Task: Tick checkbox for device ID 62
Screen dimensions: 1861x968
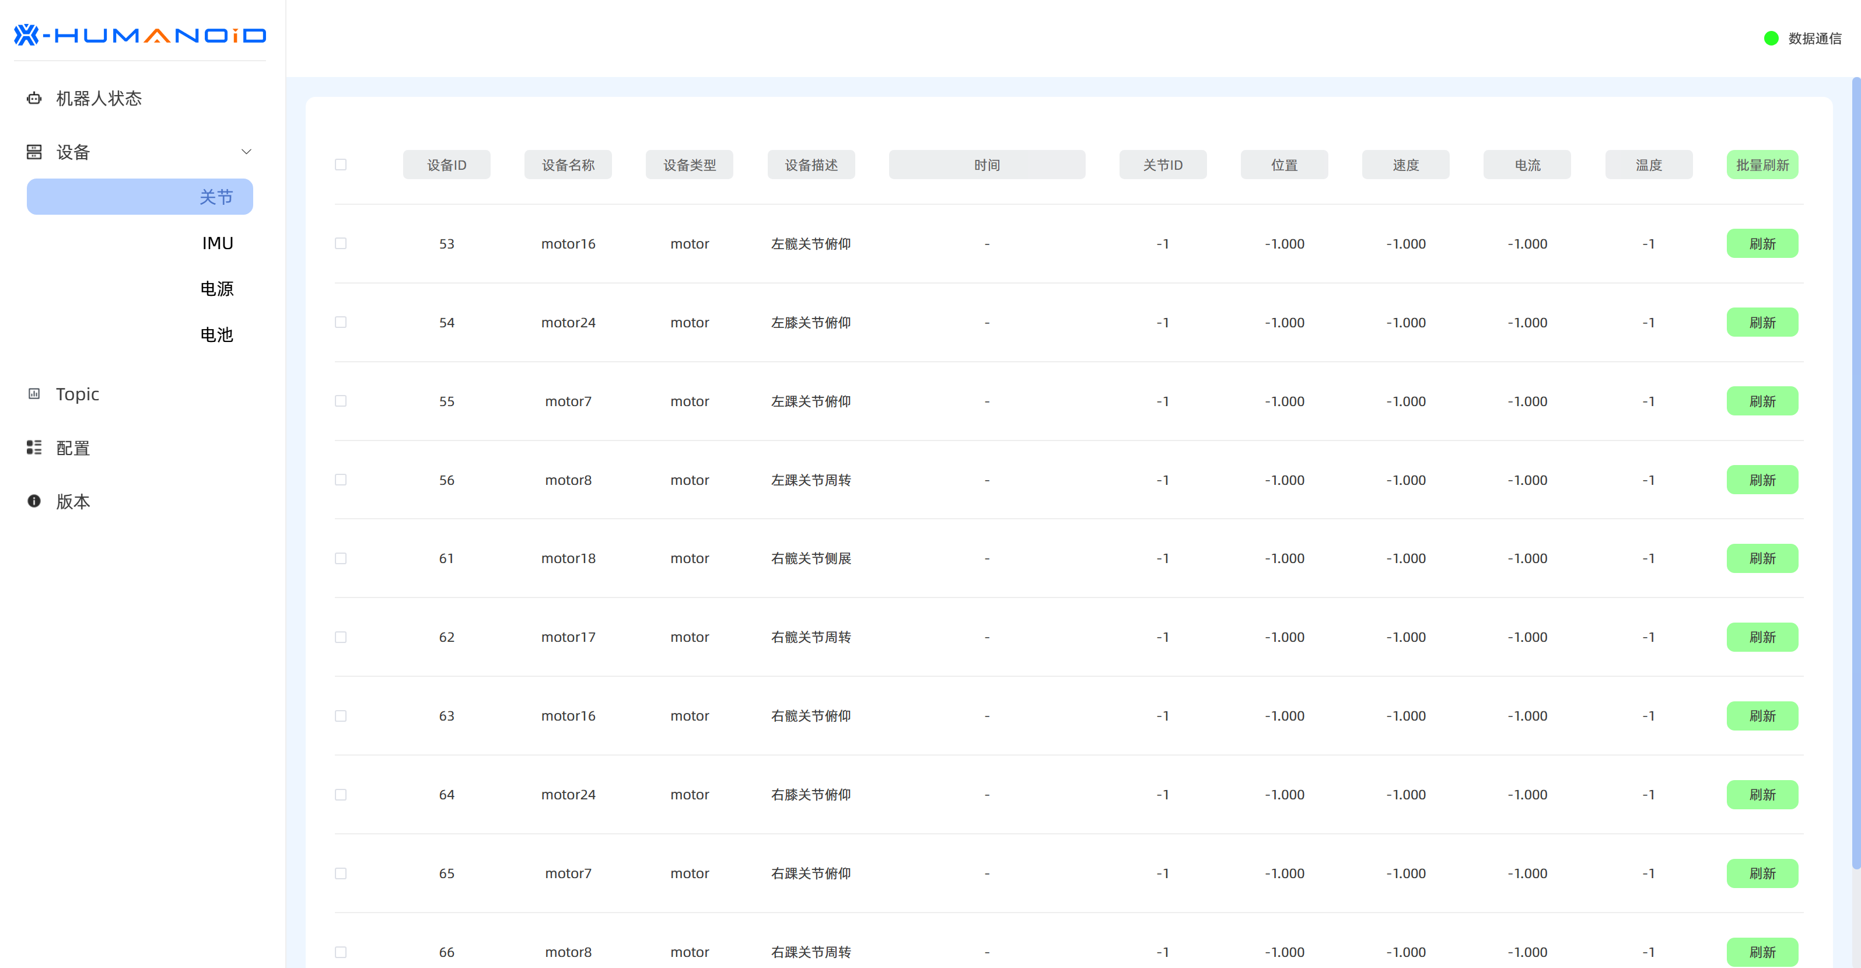Action: click(x=341, y=637)
